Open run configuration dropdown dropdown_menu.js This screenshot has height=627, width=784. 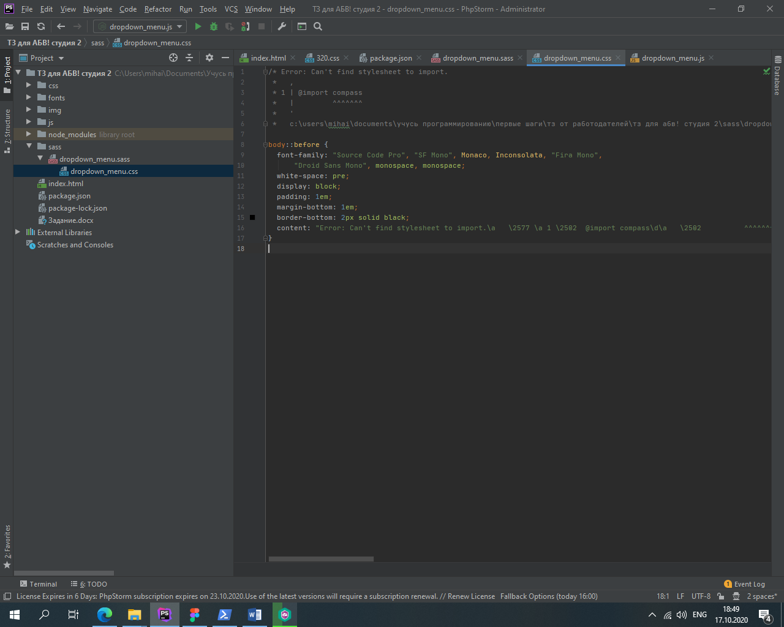pos(140,26)
